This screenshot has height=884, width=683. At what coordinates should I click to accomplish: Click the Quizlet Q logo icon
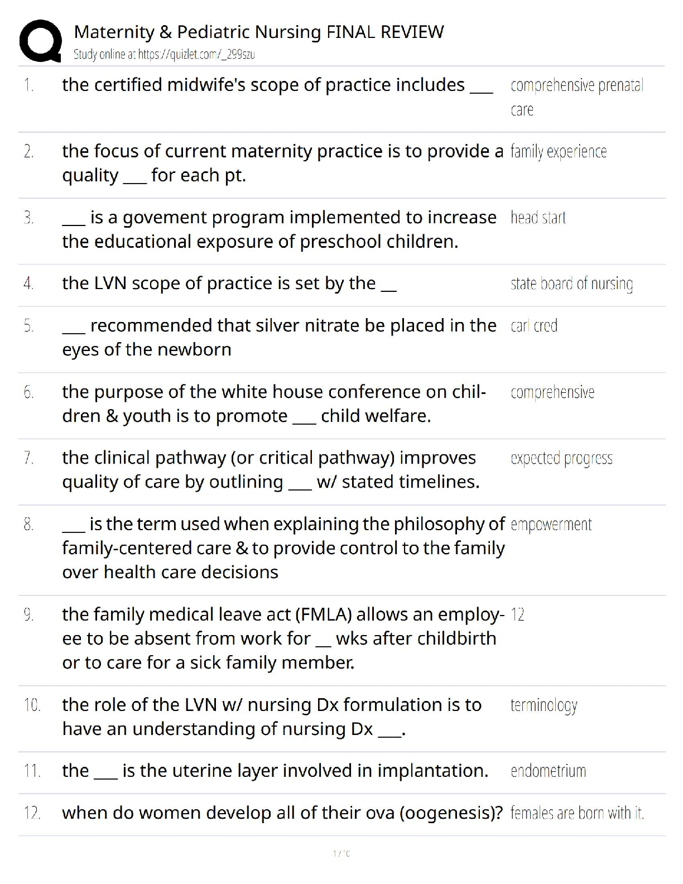tap(40, 40)
